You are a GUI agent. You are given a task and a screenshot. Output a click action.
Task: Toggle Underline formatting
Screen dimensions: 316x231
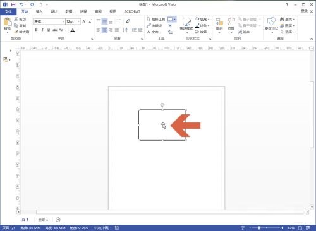point(49,30)
